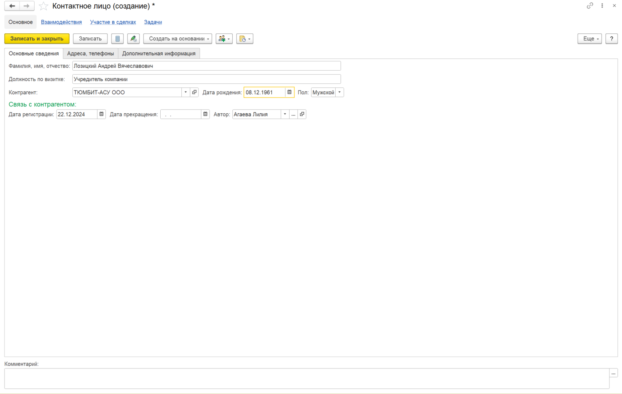
Task: Close the Контактное лицо form with the X
Action: pyautogui.click(x=614, y=6)
